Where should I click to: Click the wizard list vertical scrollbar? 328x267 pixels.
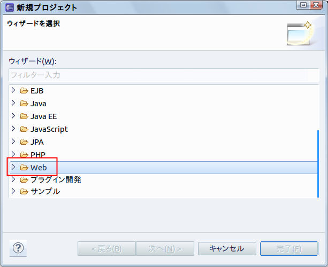[318, 164]
